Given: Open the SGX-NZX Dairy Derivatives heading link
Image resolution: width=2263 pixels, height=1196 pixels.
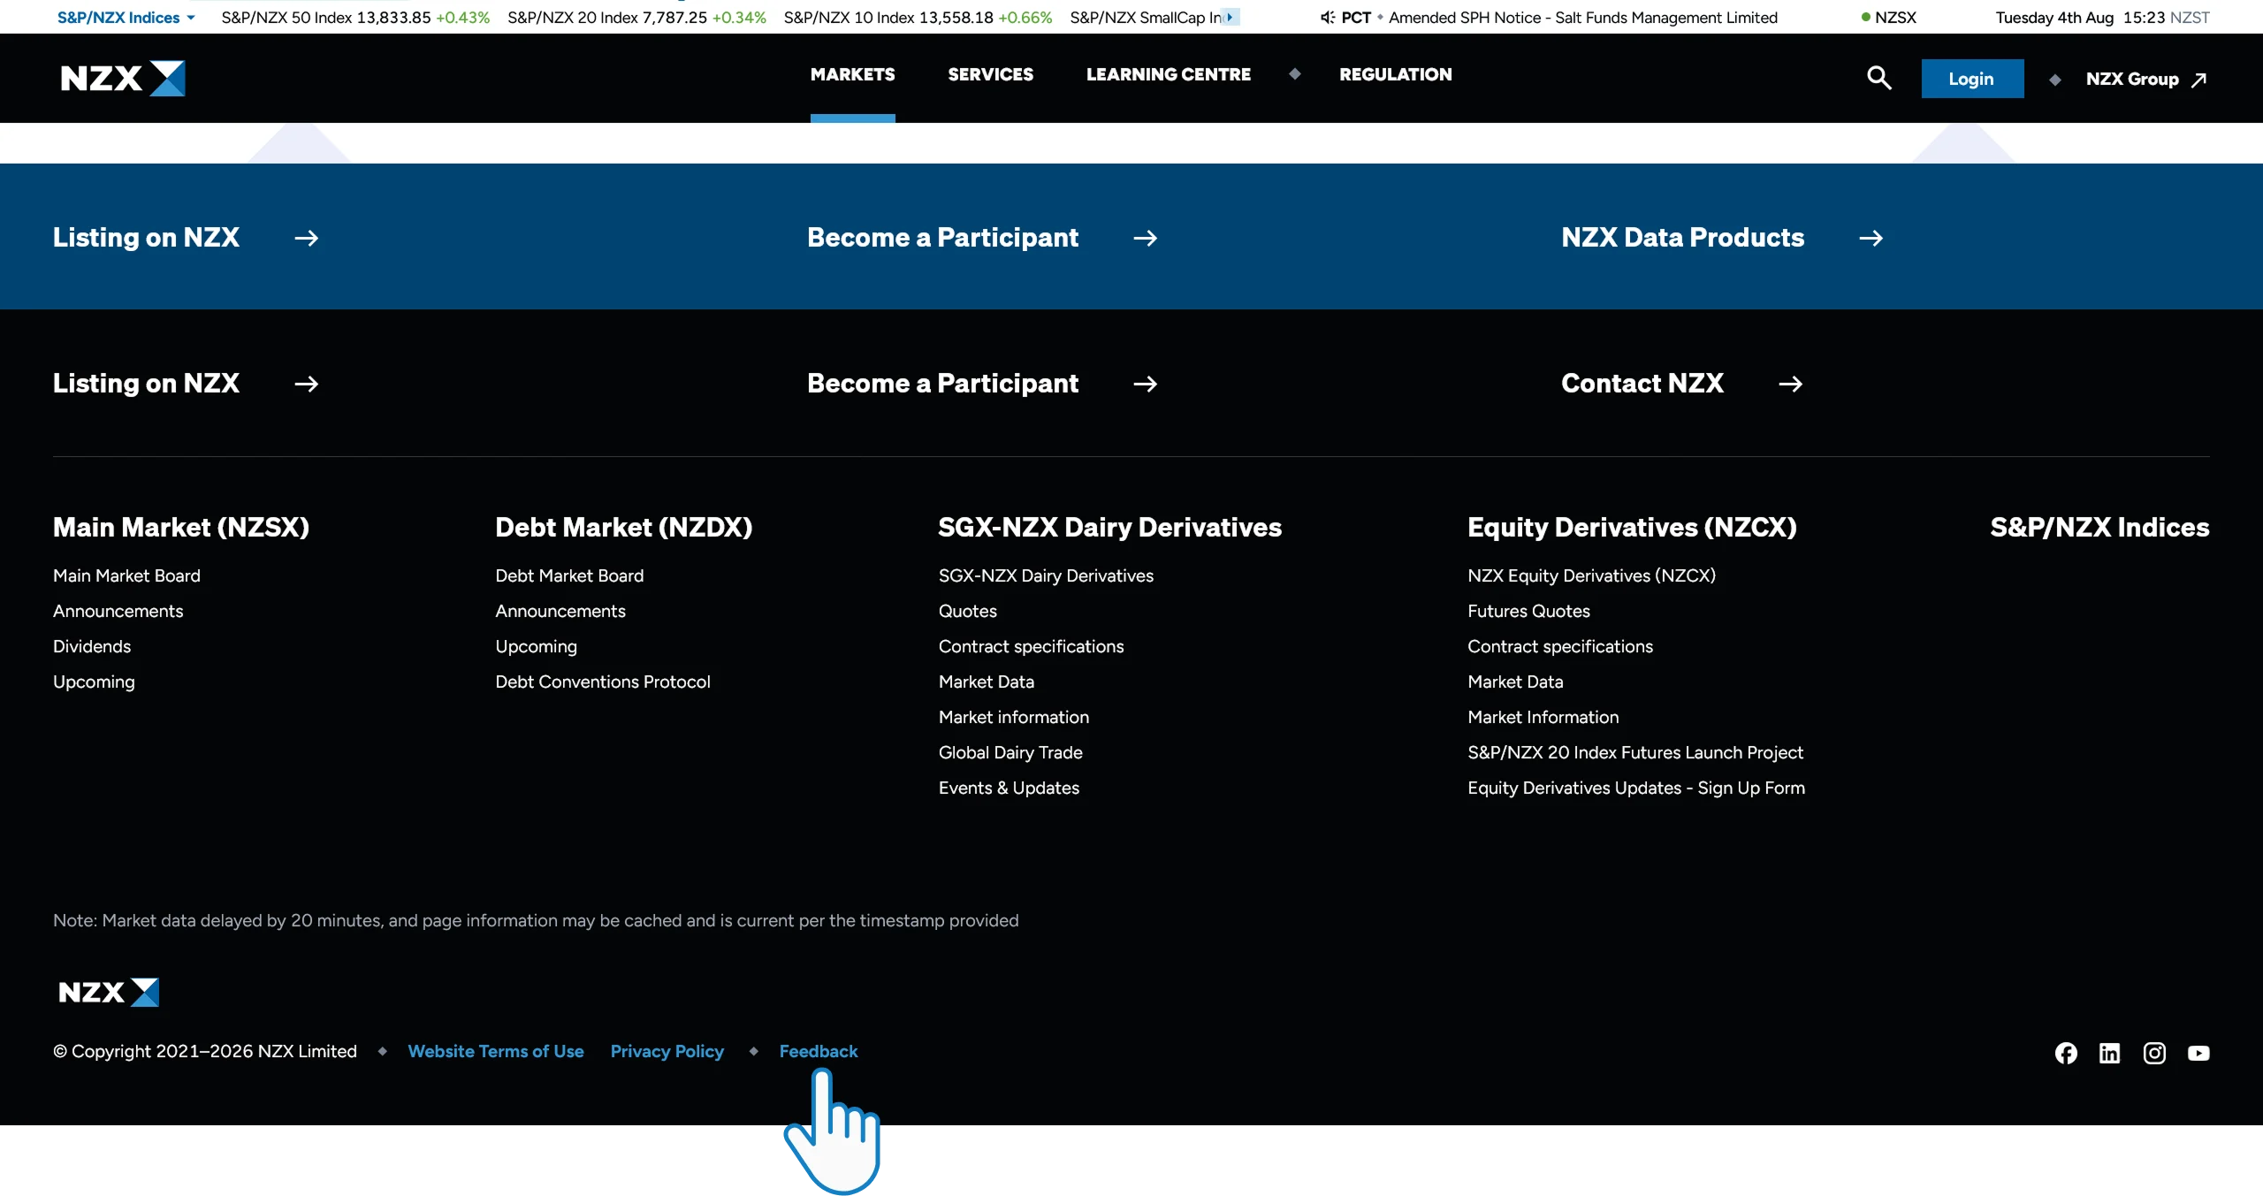Looking at the screenshot, I should click(1110, 527).
